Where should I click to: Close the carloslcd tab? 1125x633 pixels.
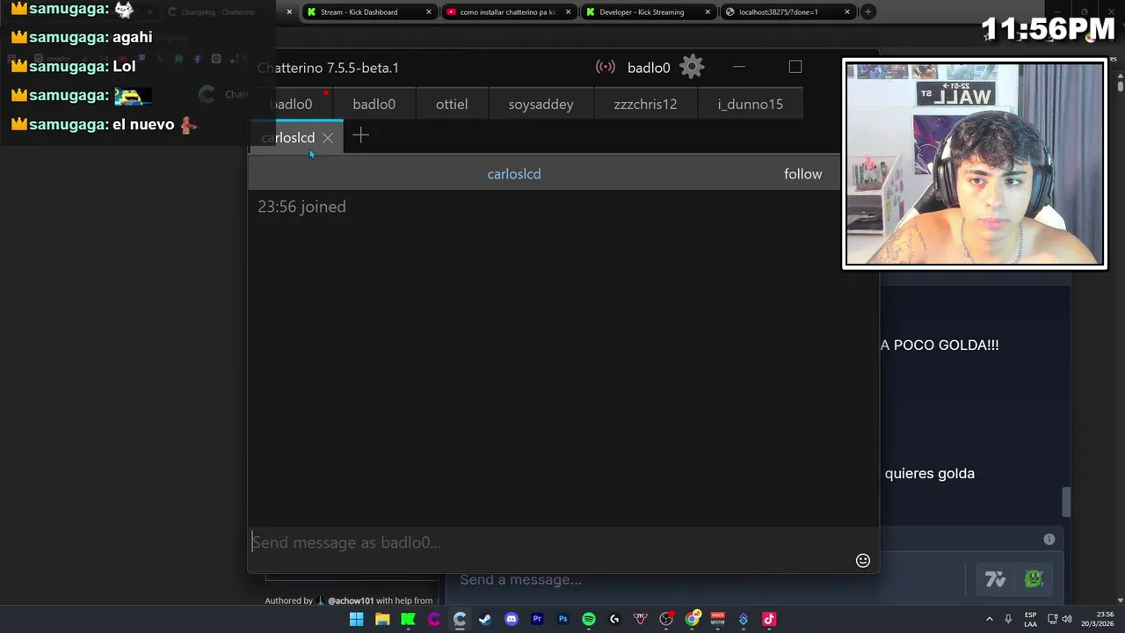pos(328,138)
